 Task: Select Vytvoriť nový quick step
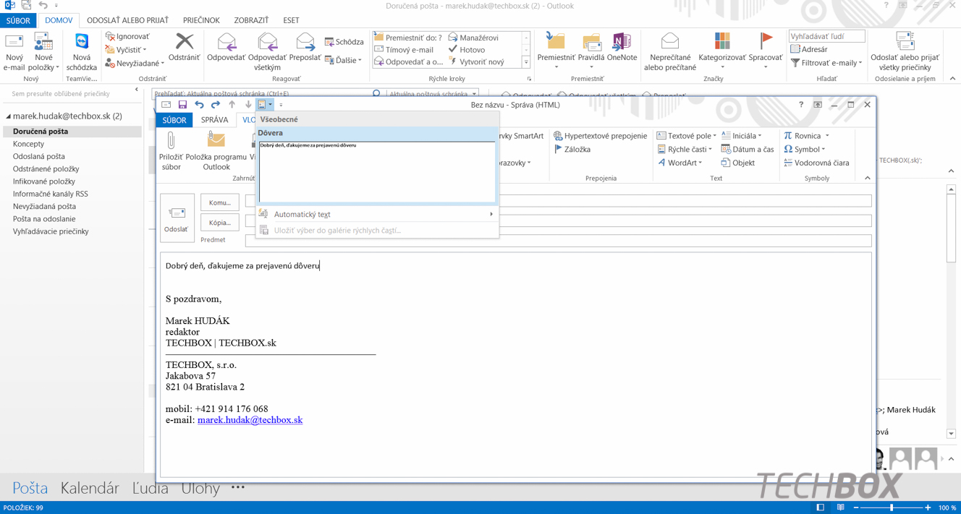coord(475,61)
